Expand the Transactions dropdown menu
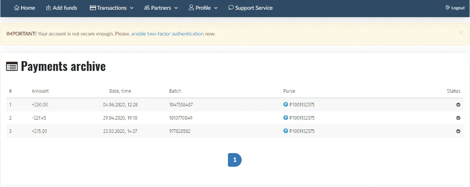Image resolution: width=470 pixels, height=187 pixels. pos(111,8)
